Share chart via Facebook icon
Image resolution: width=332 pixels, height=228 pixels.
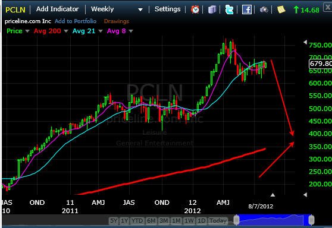point(247,9)
